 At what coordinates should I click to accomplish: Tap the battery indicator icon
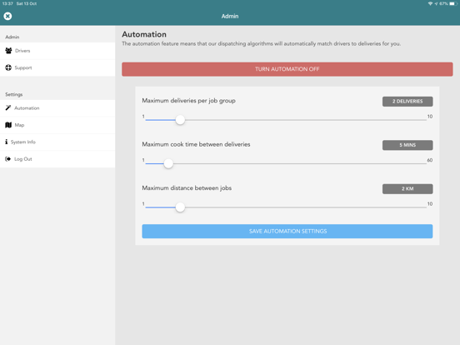[453, 3]
